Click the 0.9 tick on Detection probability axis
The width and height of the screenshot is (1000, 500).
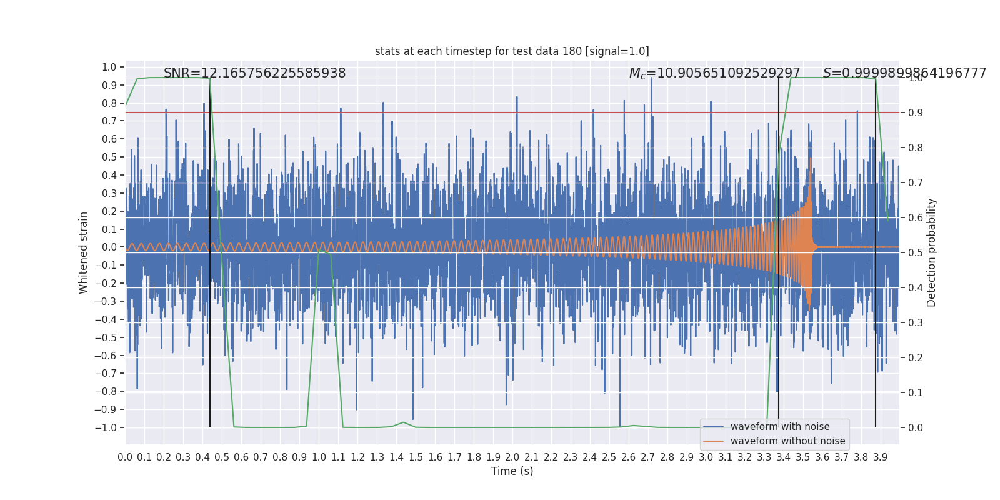pyautogui.click(x=916, y=113)
